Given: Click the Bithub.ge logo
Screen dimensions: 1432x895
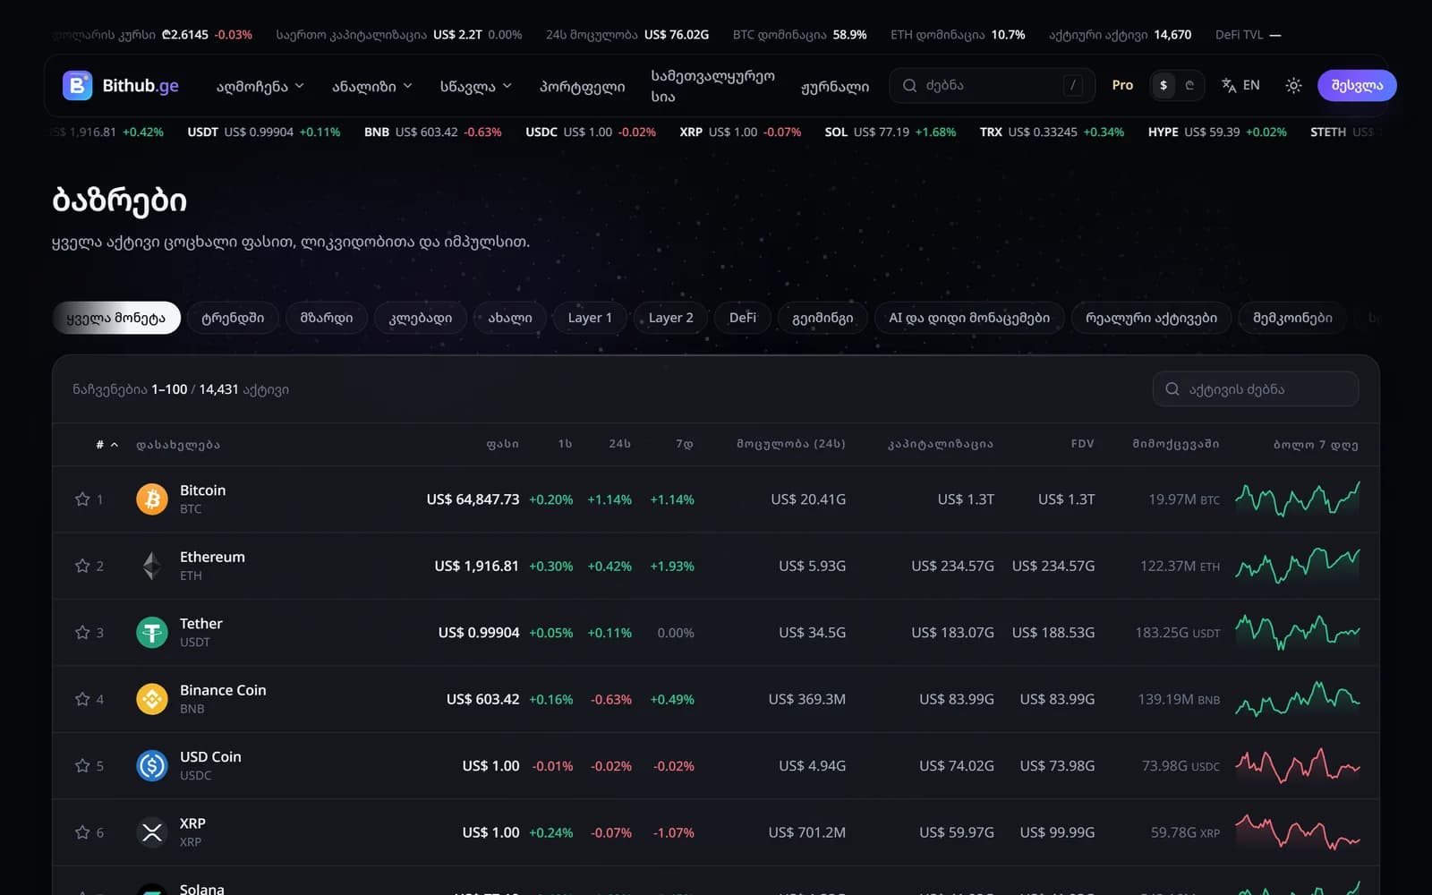Looking at the screenshot, I should click(121, 85).
